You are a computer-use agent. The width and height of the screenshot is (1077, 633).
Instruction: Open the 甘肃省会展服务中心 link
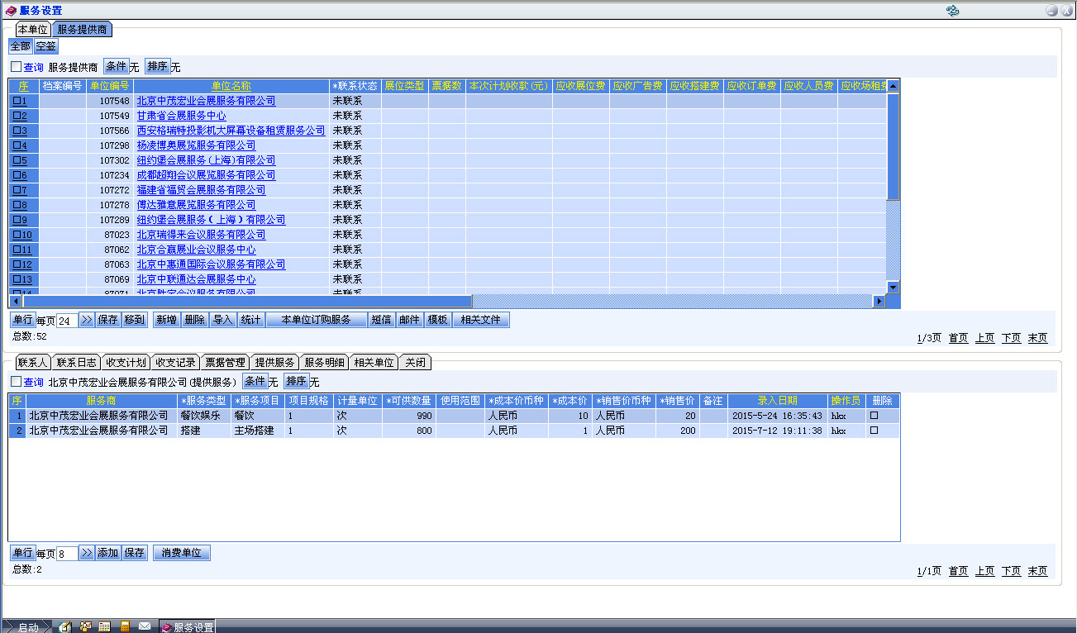coord(181,116)
